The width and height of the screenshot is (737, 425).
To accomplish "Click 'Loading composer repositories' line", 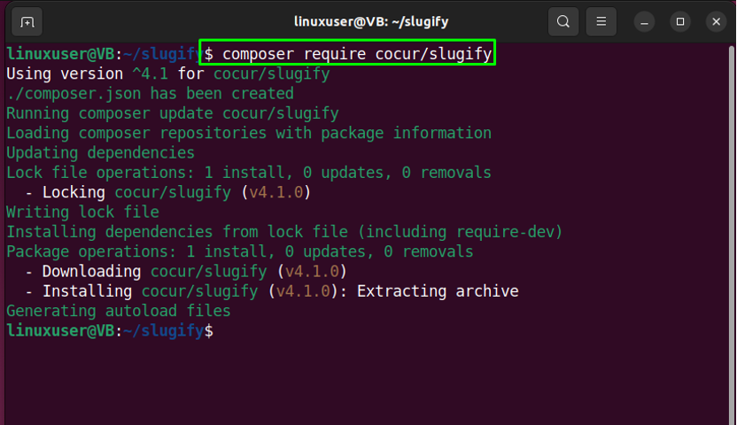I will click(x=249, y=133).
